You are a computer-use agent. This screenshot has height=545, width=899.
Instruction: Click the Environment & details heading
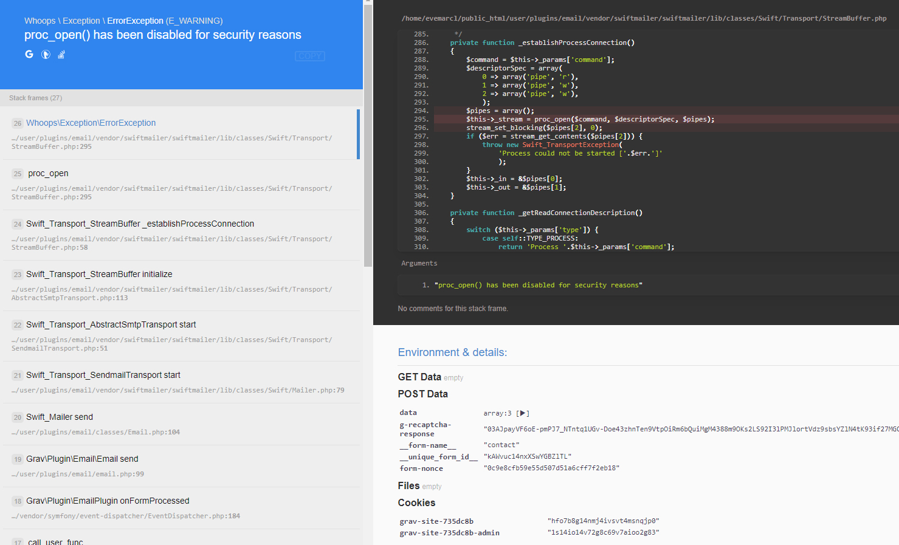coord(452,352)
